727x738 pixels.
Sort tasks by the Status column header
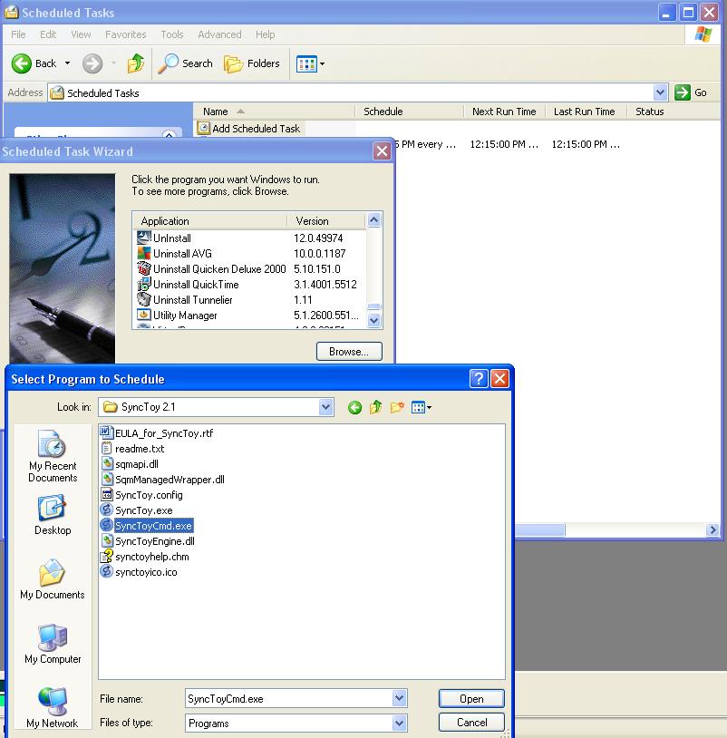[649, 112]
